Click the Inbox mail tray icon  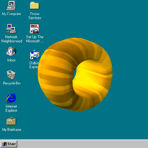[x=11, y=52]
